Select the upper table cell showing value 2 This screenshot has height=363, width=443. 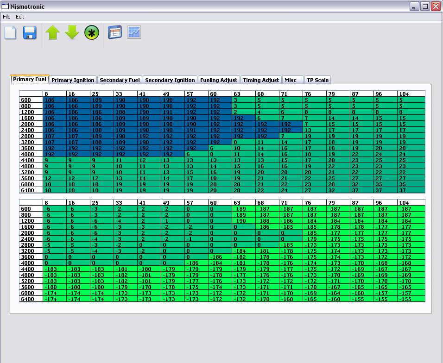[x=244, y=112]
